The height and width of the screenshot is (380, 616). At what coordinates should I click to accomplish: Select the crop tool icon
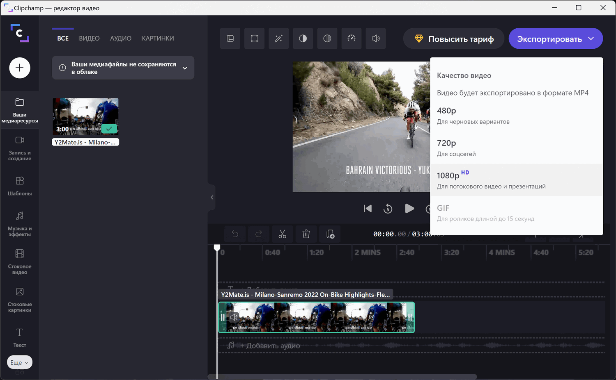point(255,39)
